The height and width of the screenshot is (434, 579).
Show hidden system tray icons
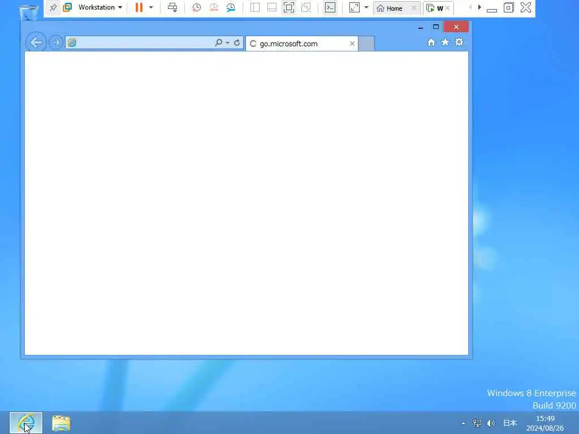pyautogui.click(x=464, y=423)
